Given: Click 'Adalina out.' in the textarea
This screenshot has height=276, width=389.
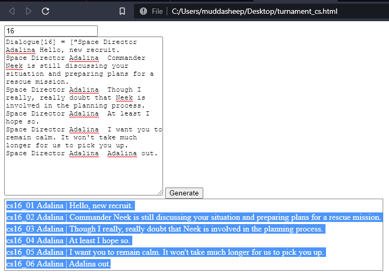Looking at the screenshot, I should click(132, 153).
